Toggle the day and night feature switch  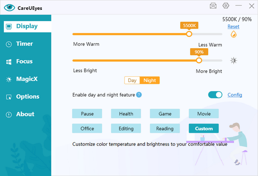(215, 95)
